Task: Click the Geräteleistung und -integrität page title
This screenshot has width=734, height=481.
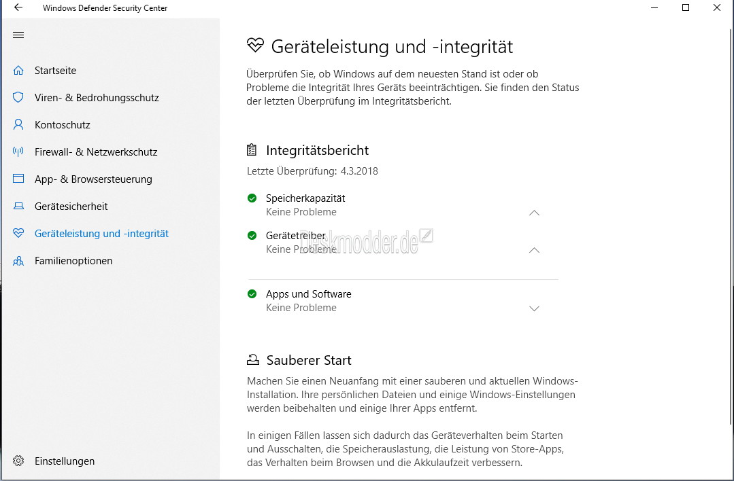Action: coord(392,47)
